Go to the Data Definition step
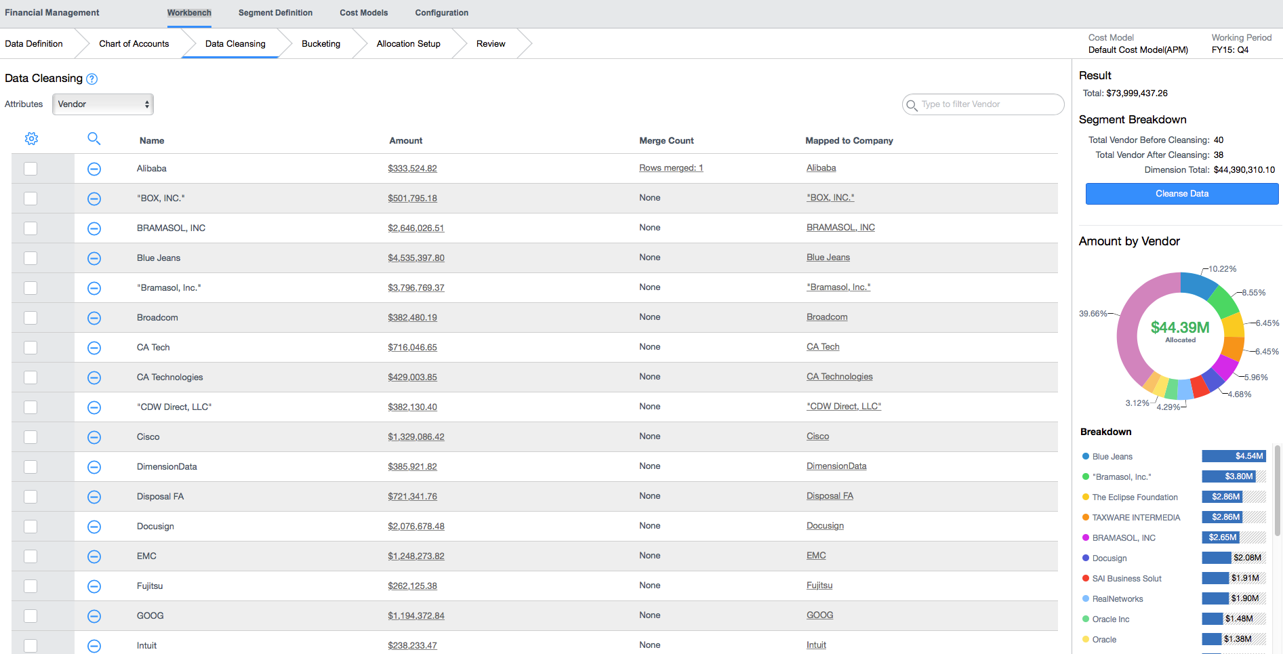Viewport: 1283px width, 654px height. tap(34, 43)
